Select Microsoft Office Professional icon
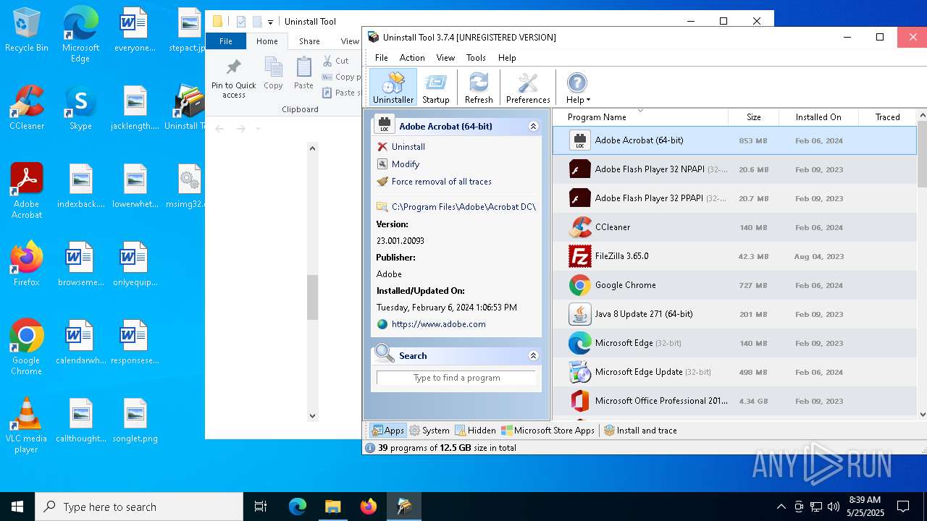Viewport: 927px width, 521px height. point(579,401)
